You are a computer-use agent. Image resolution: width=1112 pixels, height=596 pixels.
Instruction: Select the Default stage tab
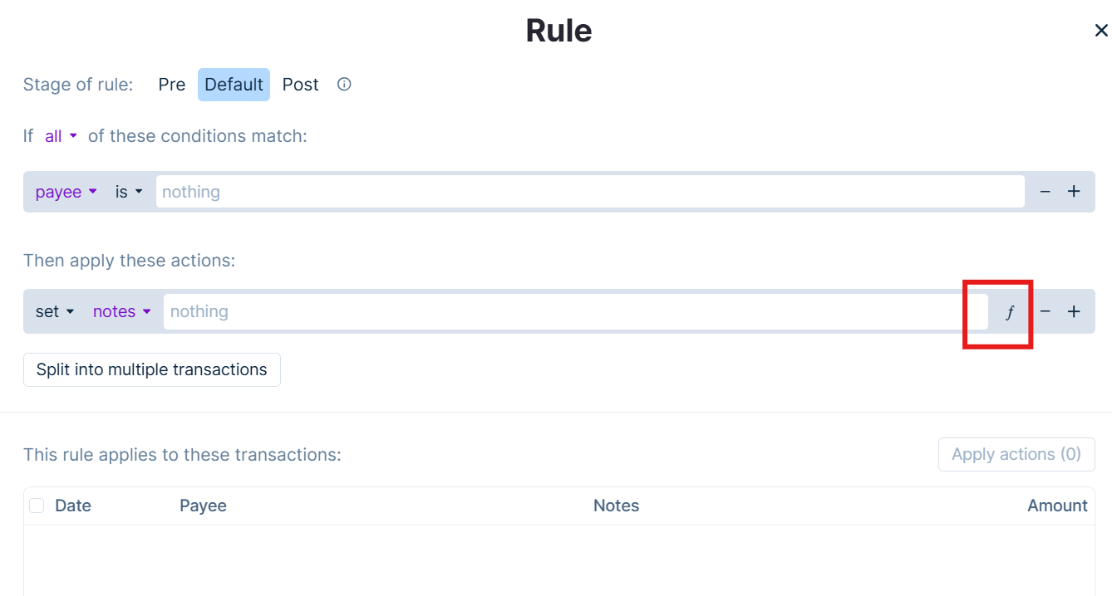234,84
